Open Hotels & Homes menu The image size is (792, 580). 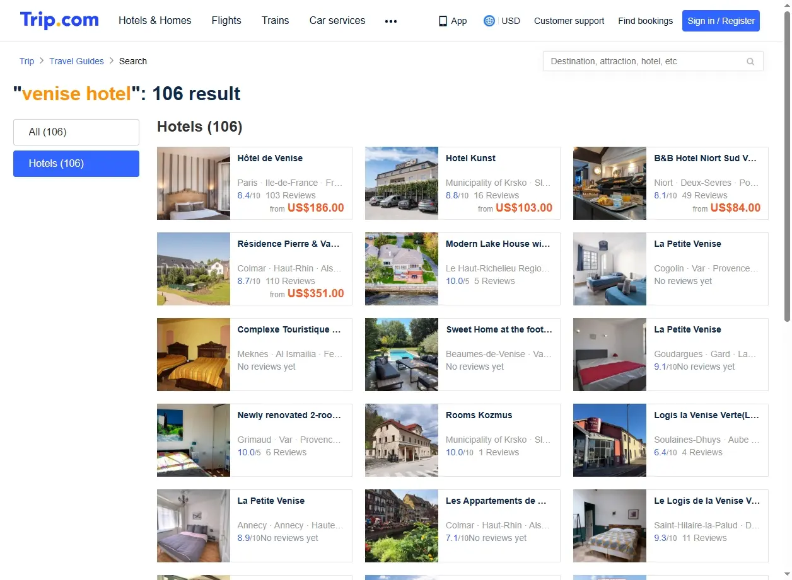[x=155, y=21]
